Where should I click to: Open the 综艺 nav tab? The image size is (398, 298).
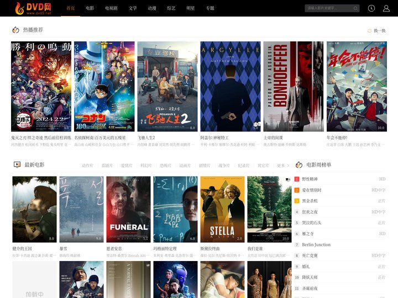[171, 8]
